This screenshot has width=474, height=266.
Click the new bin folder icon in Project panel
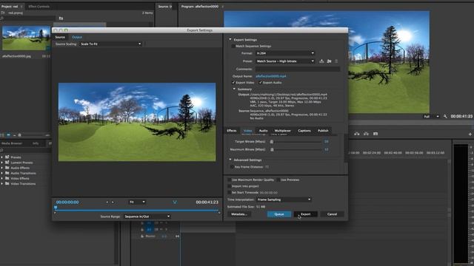click(61, 18)
